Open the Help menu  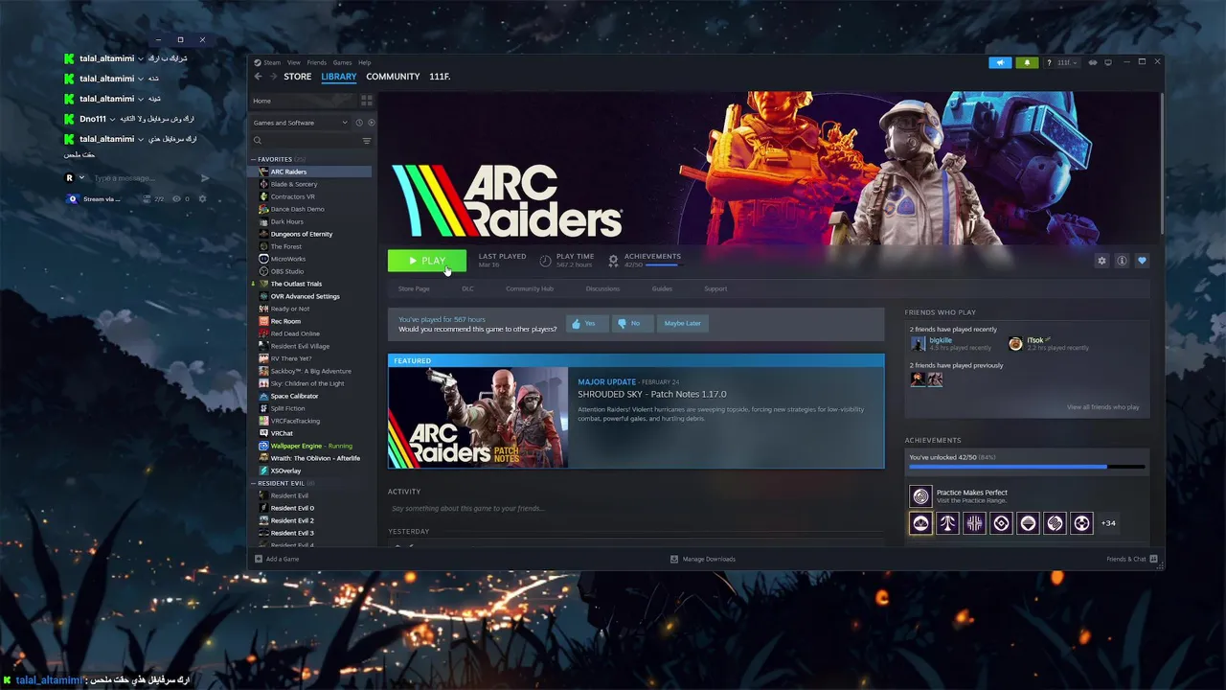click(x=364, y=62)
